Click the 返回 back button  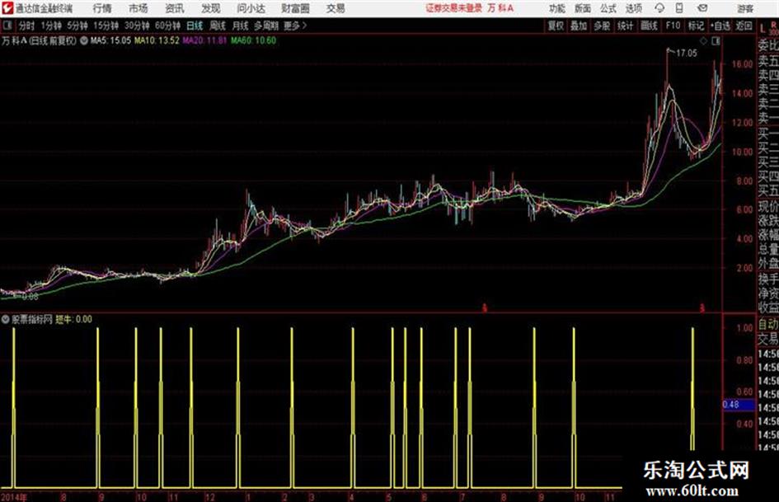pyautogui.click(x=744, y=26)
